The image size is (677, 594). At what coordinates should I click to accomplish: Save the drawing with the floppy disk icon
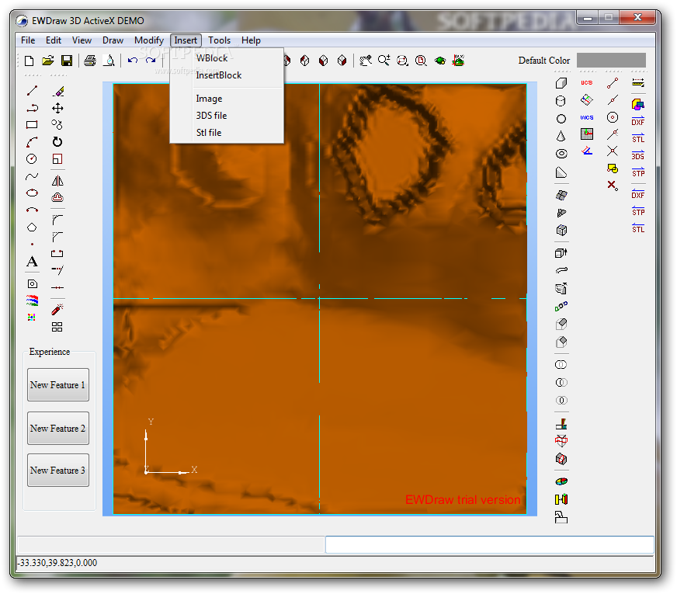(x=67, y=61)
